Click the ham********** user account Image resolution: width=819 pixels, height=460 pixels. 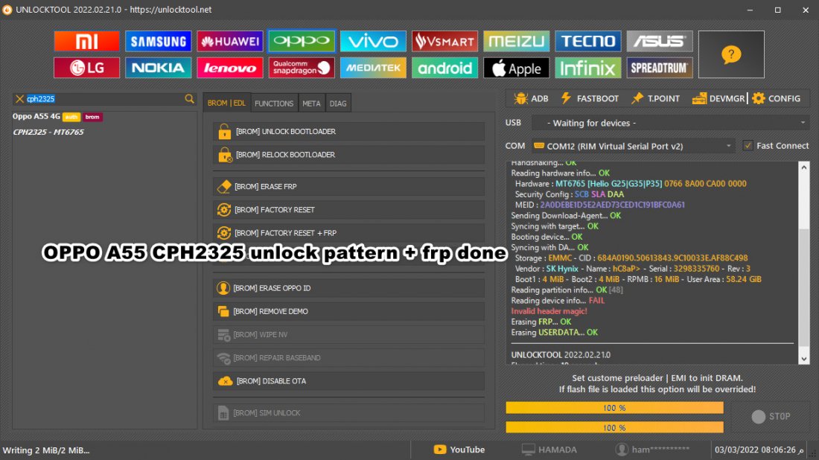click(x=652, y=450)
